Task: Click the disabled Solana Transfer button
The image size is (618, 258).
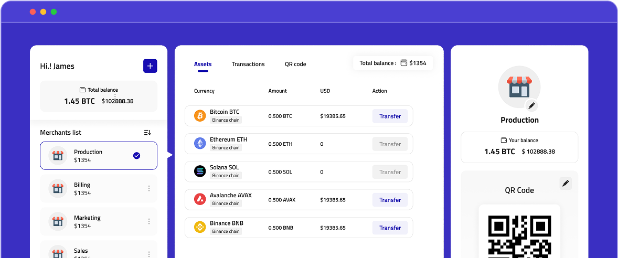Action: [x=390, y=172]
